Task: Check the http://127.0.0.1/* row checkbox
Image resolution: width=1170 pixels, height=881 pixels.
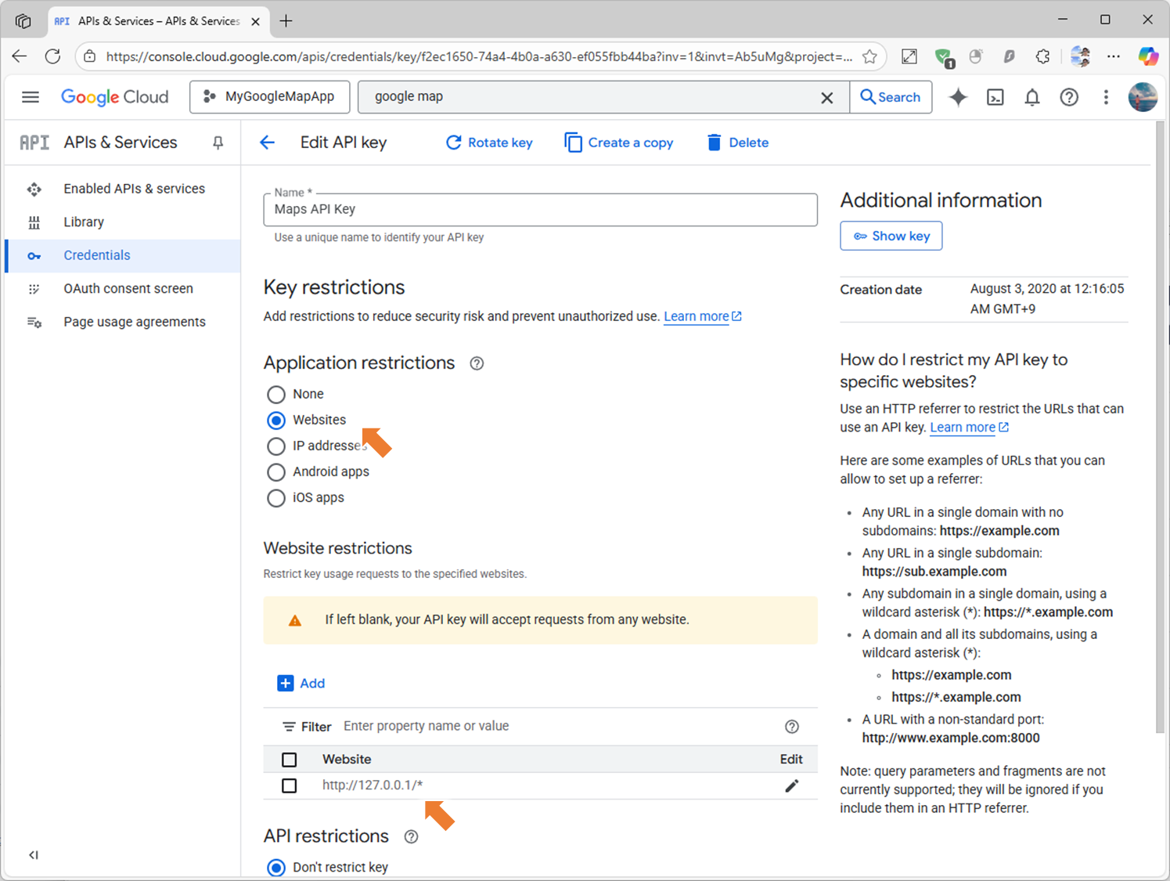Action: [290, 785]
